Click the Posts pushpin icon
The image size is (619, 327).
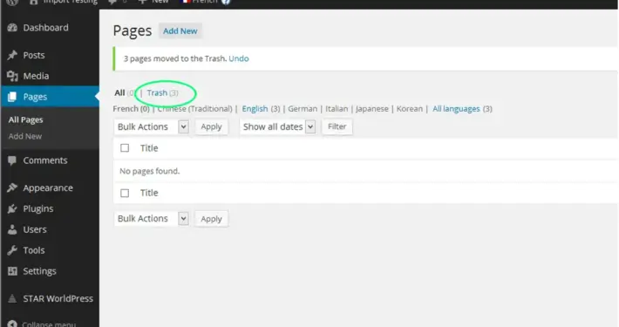12,55
